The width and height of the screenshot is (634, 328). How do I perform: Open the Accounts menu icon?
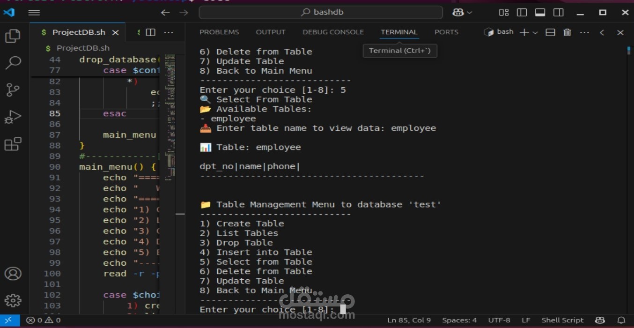click(x=13, y=274)
